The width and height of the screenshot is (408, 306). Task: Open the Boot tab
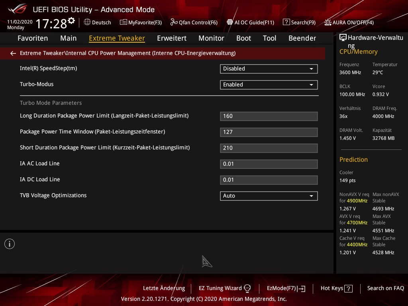[x=243, y=38]
